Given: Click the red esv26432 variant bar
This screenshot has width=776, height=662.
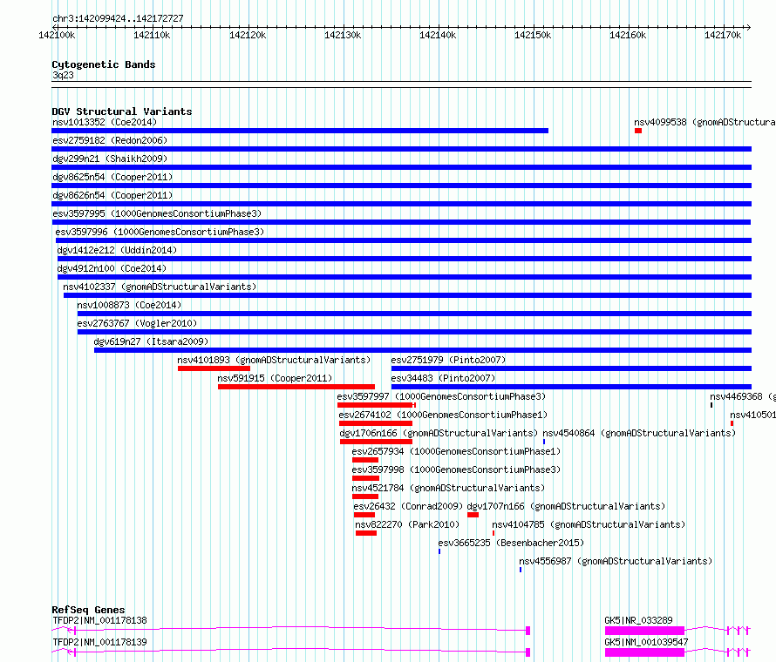Looking at the screenshot, I should coord(364,515).
